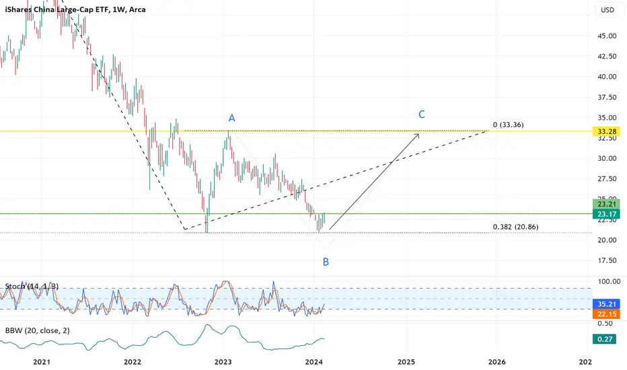The width and height of the screenshot is (627, 370).
Task: Click the wave label C
Action: (421, 114)
